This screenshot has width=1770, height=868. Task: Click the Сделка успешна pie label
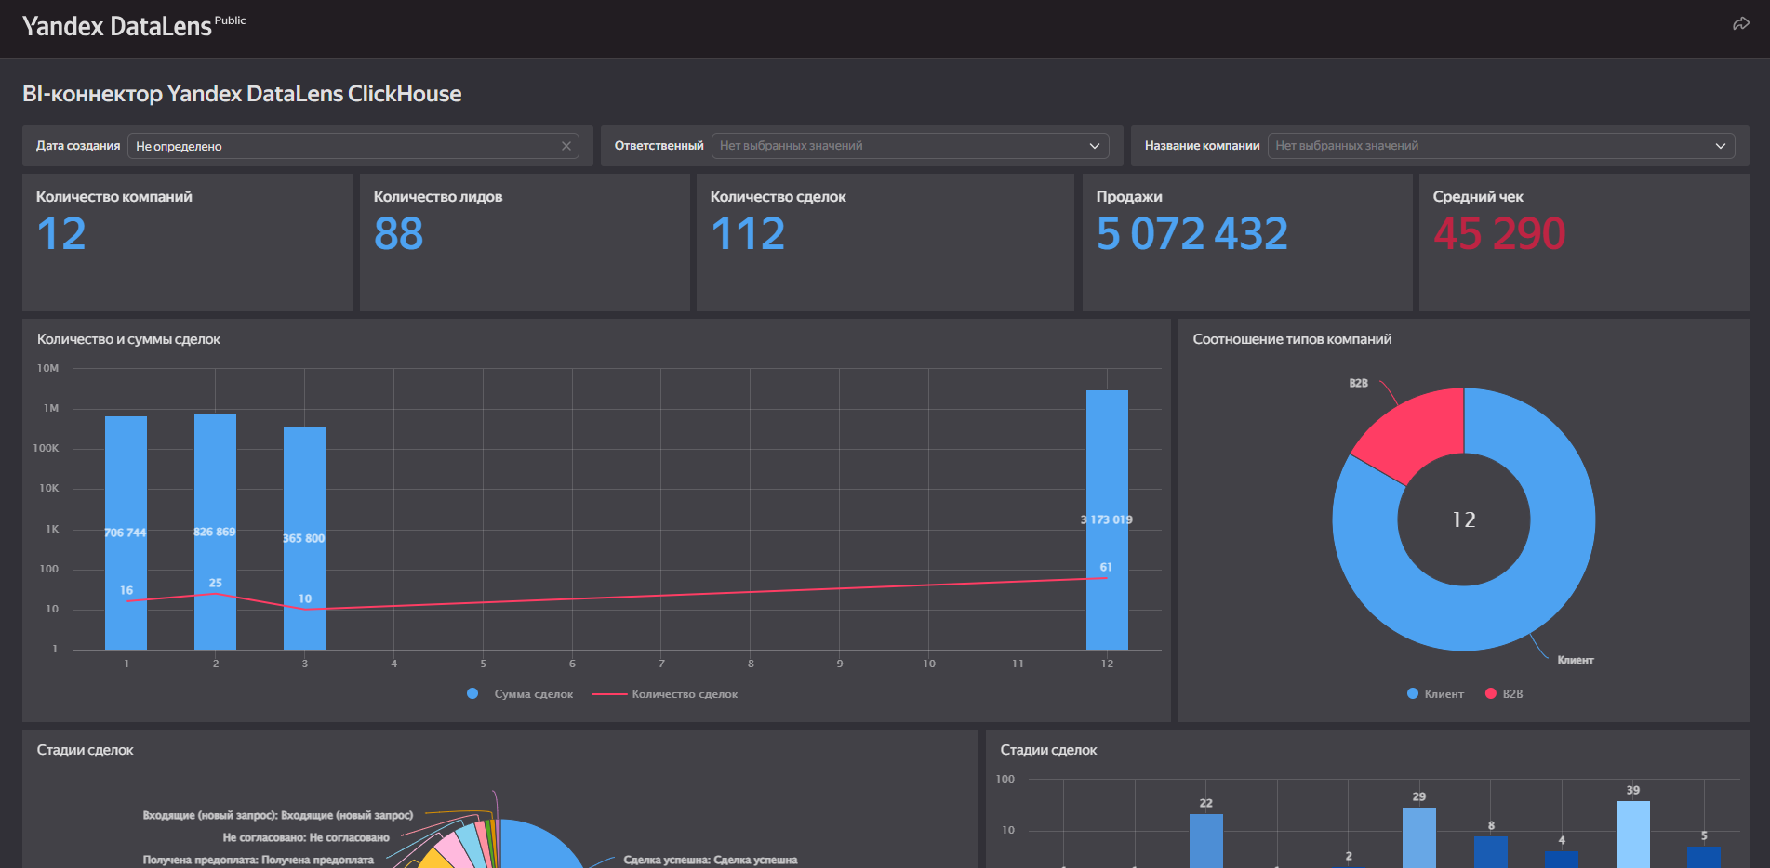click(710, 860)
